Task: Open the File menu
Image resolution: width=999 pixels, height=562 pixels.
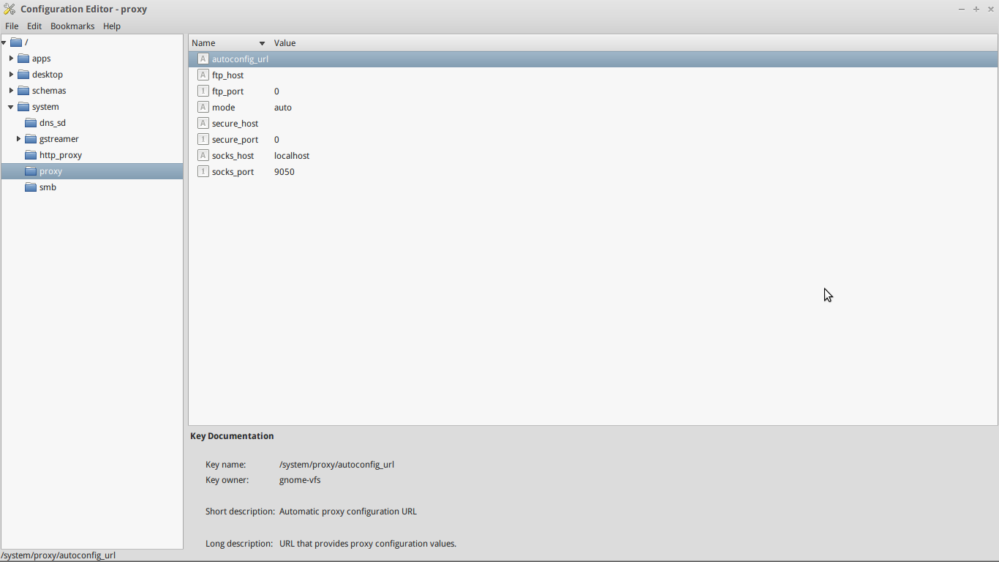Action: pyautogui.click(x=12, y=26)
